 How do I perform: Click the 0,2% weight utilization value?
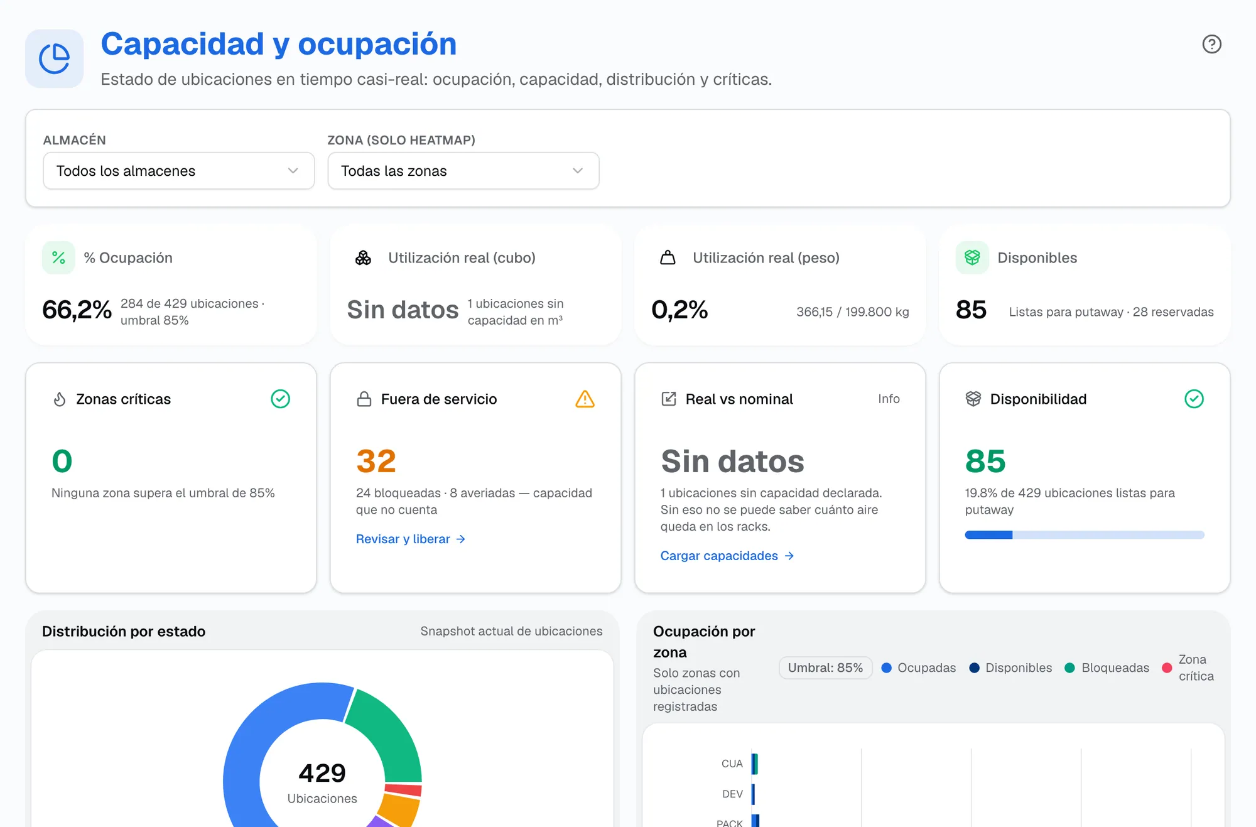coord(679,310)
